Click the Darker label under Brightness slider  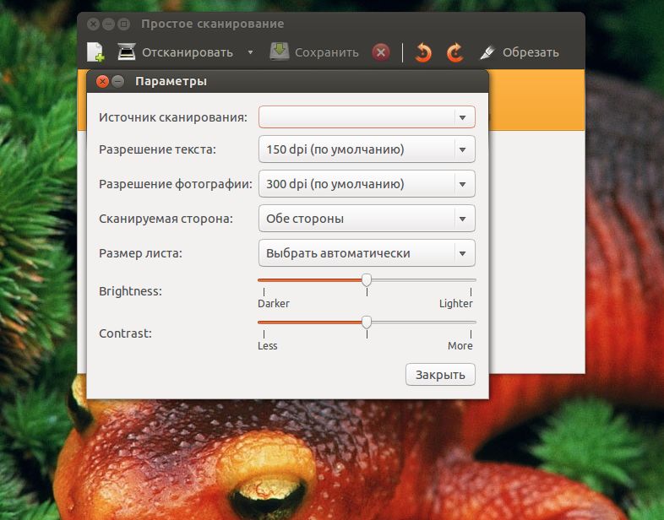[x=274, y=303]
